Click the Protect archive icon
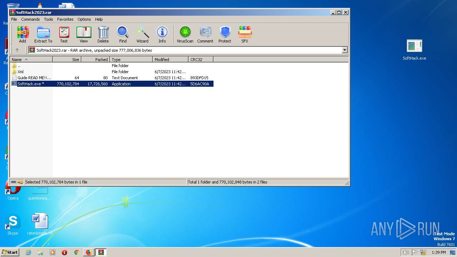The width and height of the screenshot is (457, 257). [225, 34]
